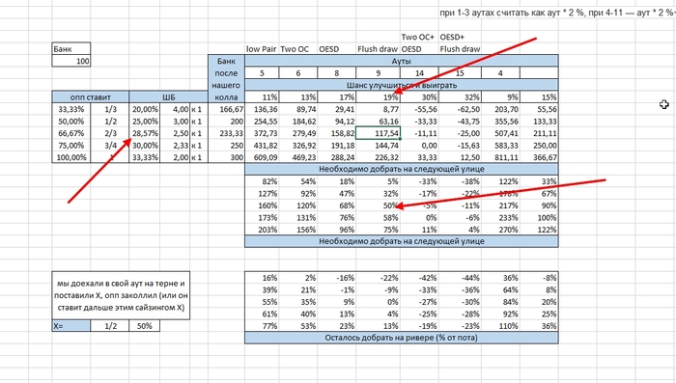
Task: Click the bank value cell "100"
Action: click(x=71, y=61)
